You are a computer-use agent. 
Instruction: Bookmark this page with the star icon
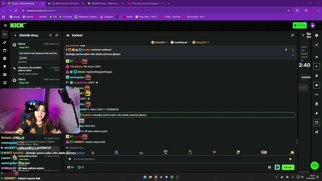[289, 11]
